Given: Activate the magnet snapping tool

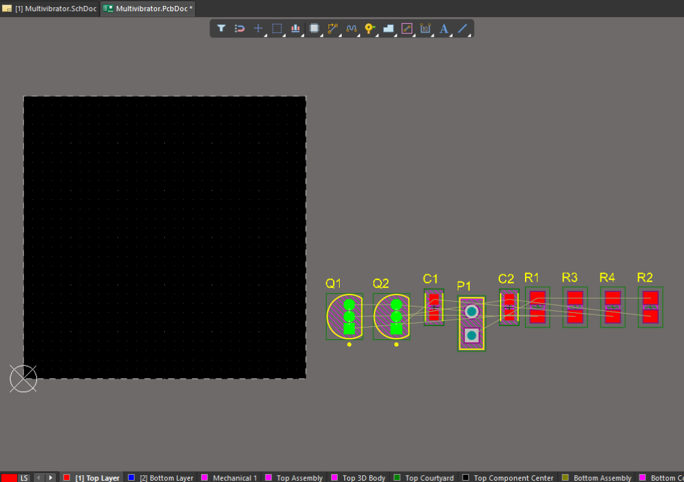Looking at the screenshot, I should pos(239,28).
